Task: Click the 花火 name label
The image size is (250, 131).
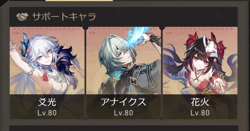Action: click(x=200, y=102)
